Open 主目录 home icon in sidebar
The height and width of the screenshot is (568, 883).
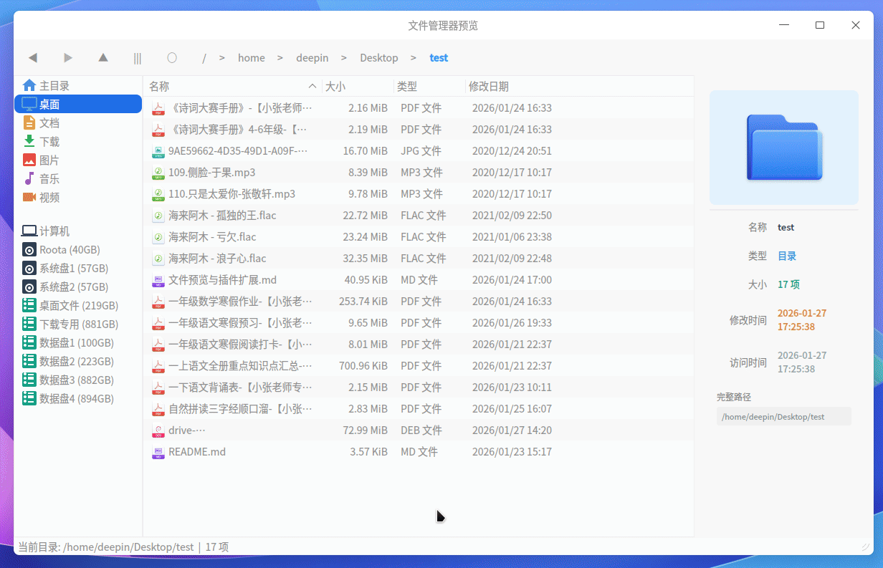29,85
